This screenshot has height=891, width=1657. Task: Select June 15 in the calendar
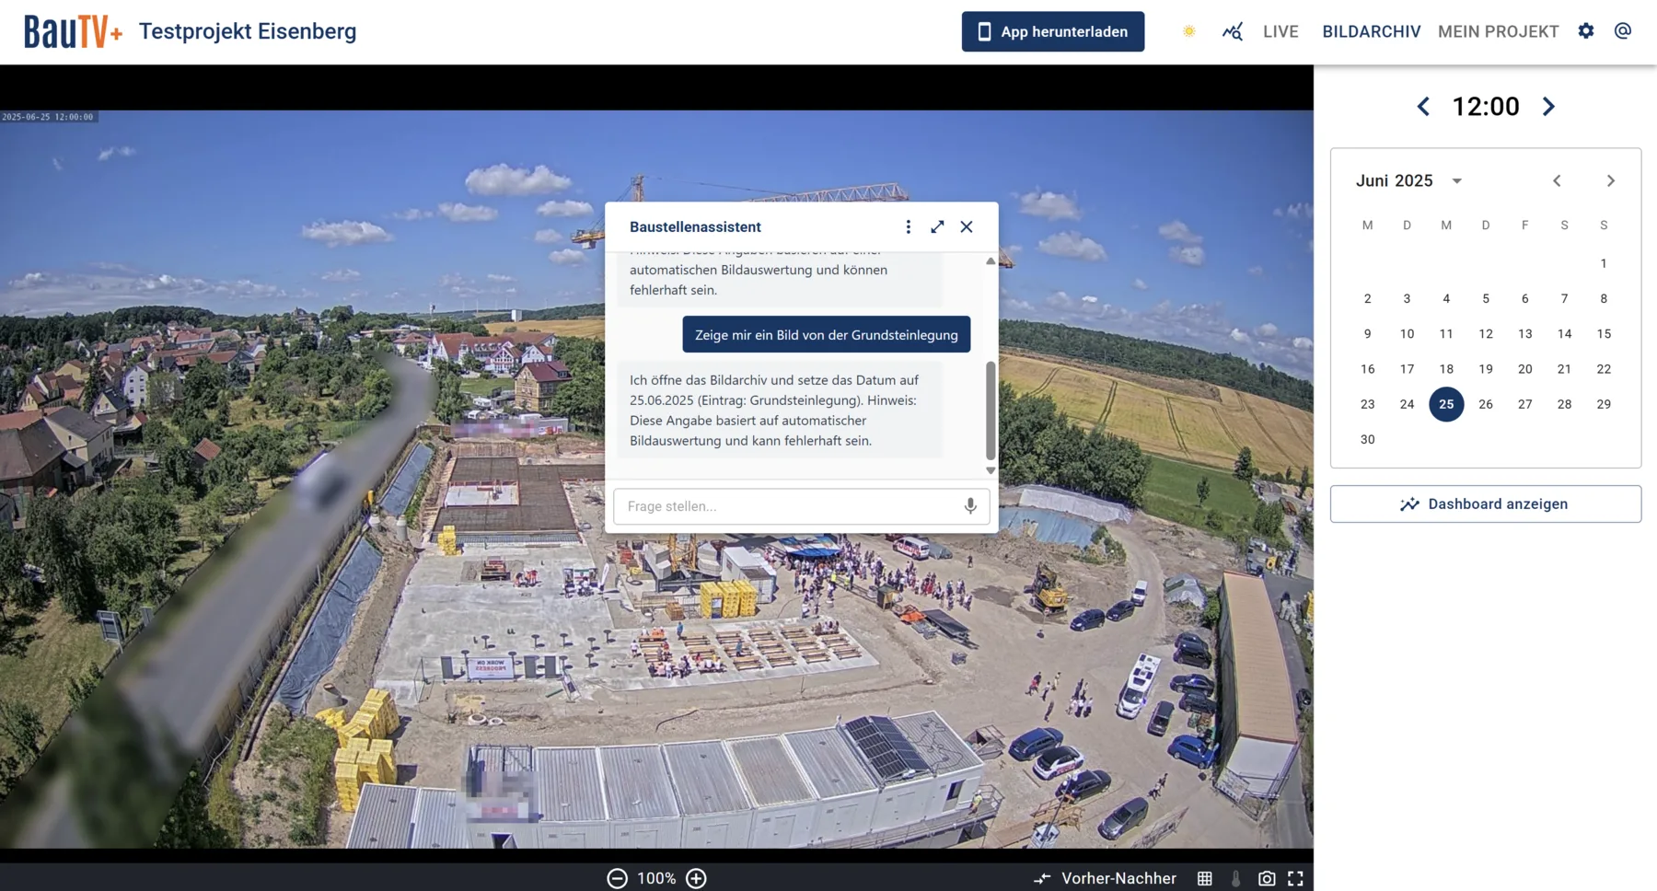tap(1604, 333)
